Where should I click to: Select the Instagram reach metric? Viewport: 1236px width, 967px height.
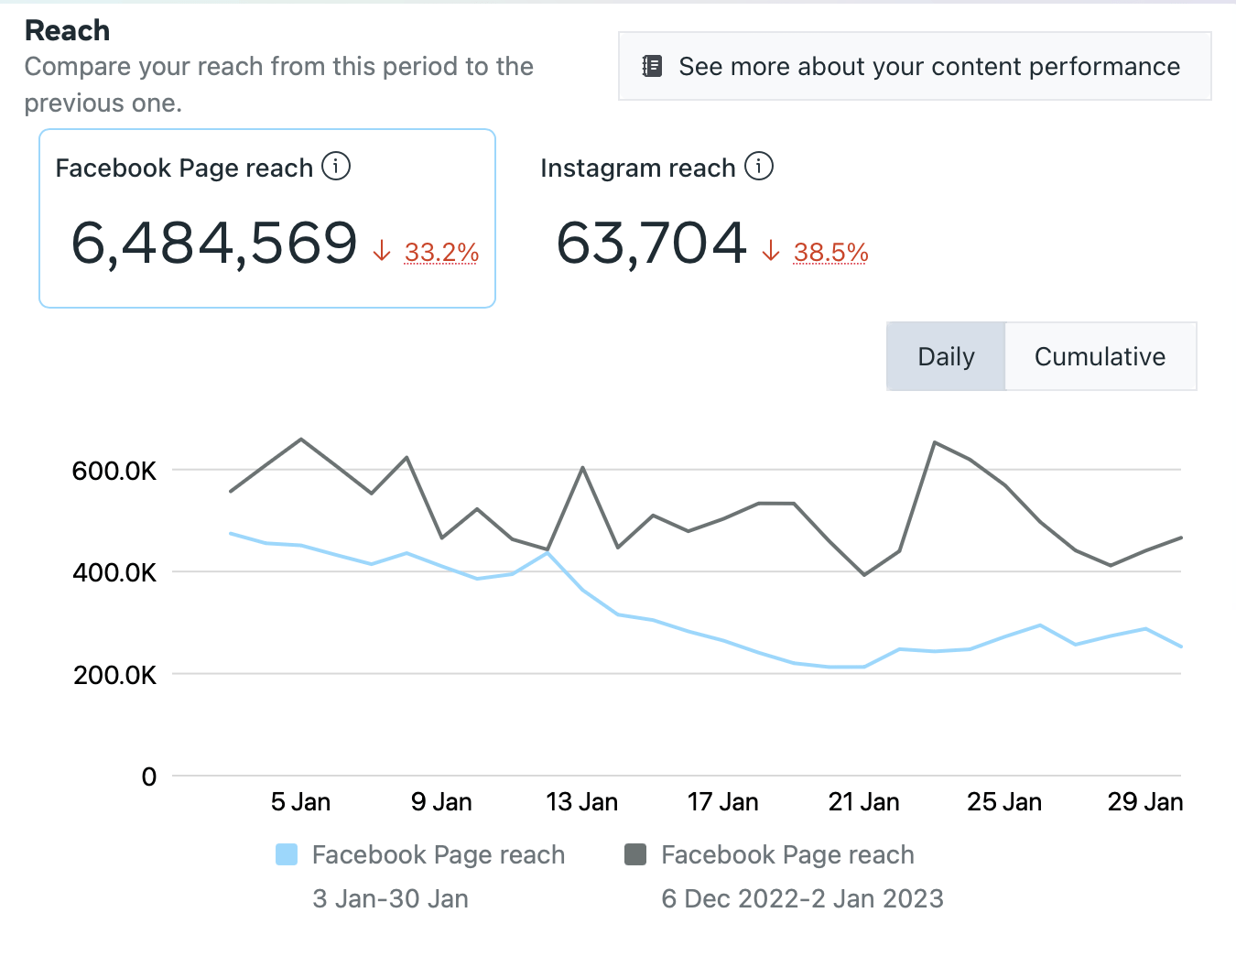click(656, 211)
